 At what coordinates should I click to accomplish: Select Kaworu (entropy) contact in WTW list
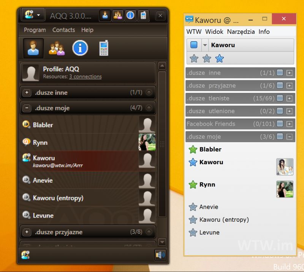[x=240, y=220]
